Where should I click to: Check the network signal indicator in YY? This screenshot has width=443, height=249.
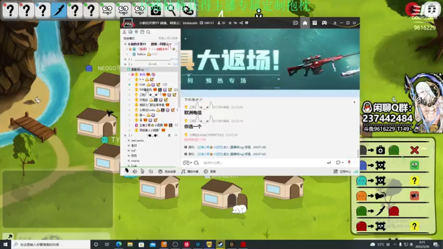356,172
